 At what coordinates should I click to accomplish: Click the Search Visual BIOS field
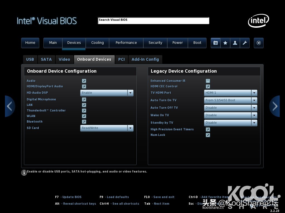coord(153,21)
